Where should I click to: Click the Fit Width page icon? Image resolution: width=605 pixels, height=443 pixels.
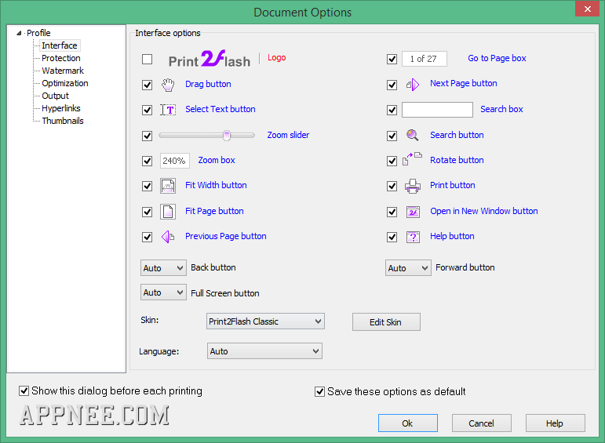168,186
